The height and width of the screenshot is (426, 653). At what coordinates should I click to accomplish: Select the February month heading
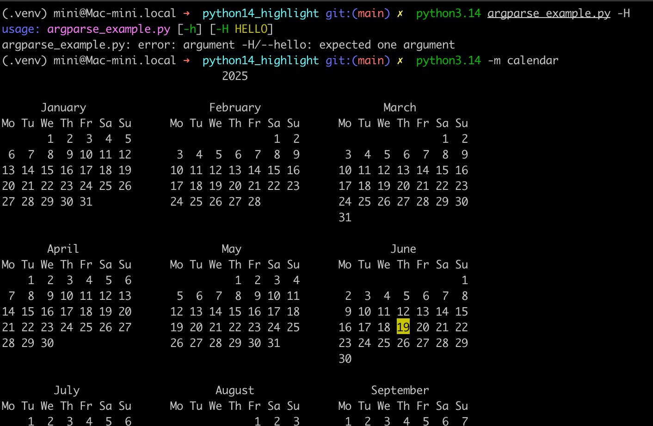click(x=235, y=108)
